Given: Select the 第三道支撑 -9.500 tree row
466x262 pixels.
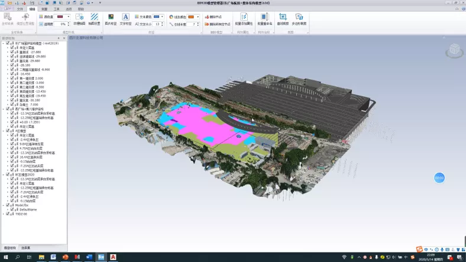Looking at the screenshot, I should (31, 87).
